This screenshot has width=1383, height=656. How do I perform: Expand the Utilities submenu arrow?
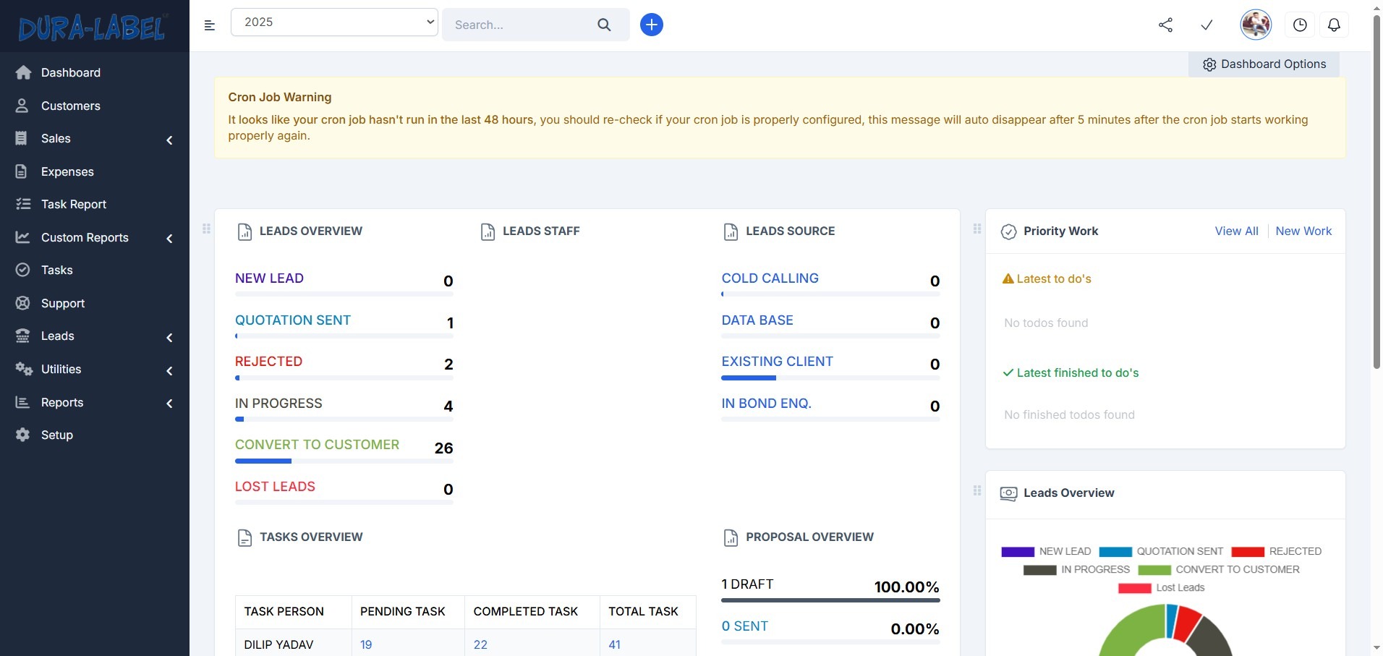point(169,371)
